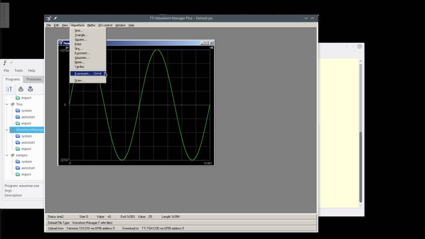This screenshot has height=239, width=425.
Task: Select system folder under minipro
Action: pos(27,162)
